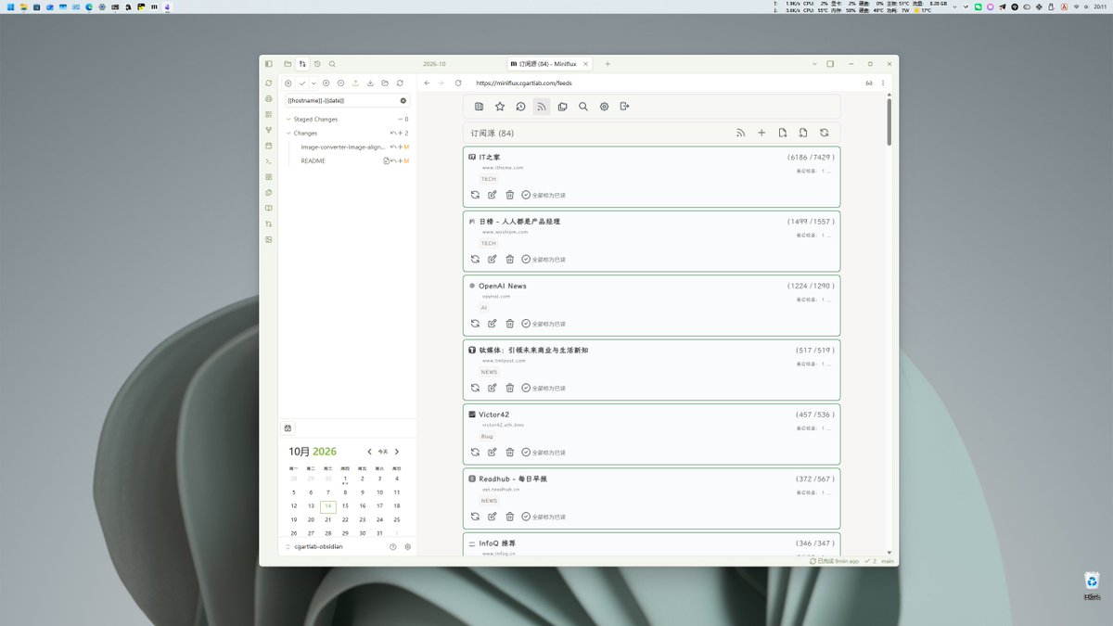
Task: Select day 22 in the calendar
Action: (x=345, y=520)
